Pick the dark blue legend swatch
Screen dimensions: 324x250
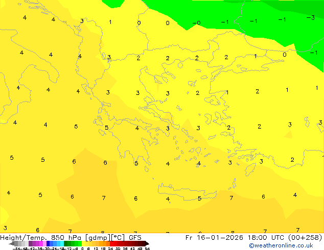click(x=48, y=243)
